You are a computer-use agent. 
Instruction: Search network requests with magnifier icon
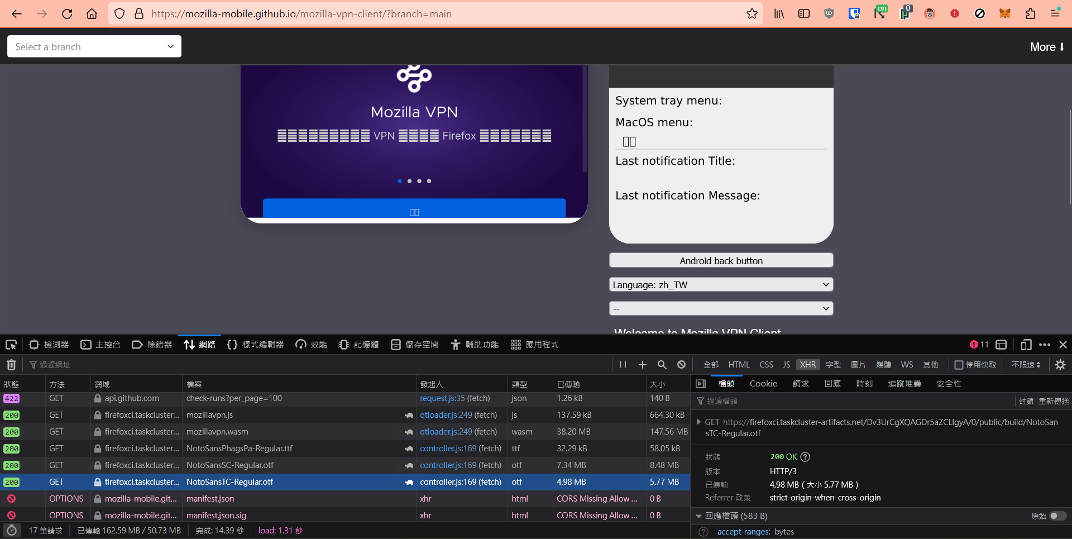coord(662,365)
